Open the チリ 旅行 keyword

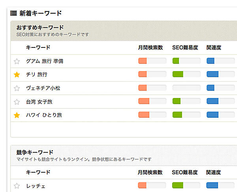[37, 75]
